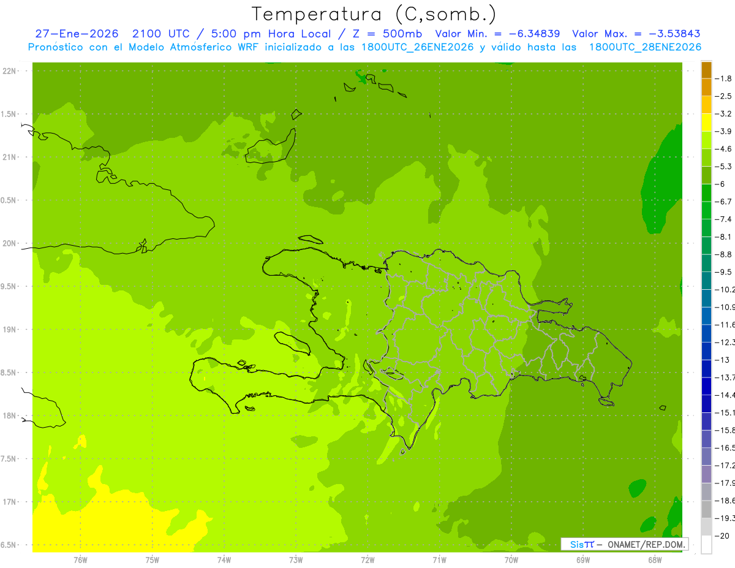The height and width of the screenshot is (568, 735).
Task: Click the '74W' longitude axis label
Action: 224,560
